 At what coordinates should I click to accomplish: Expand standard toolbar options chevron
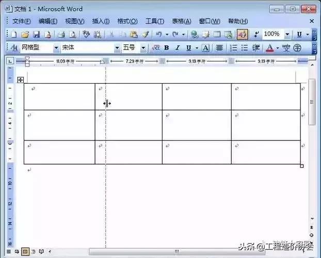click(314, 35)
